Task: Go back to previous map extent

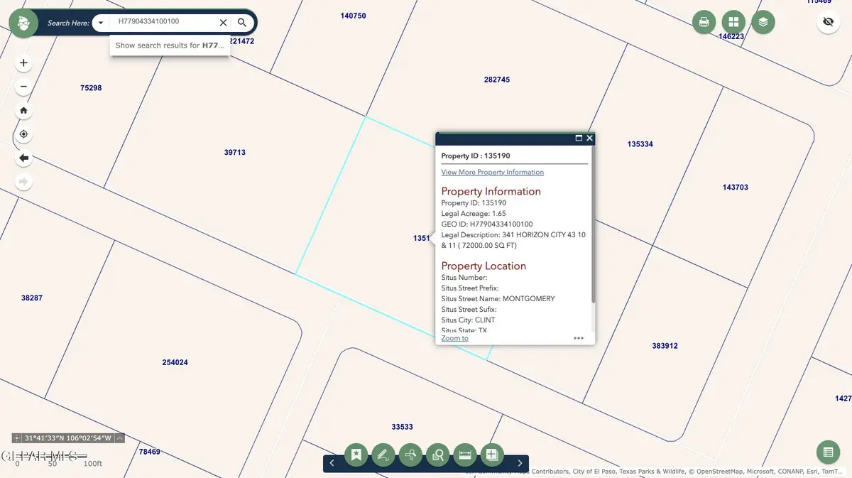Action: 23,158
